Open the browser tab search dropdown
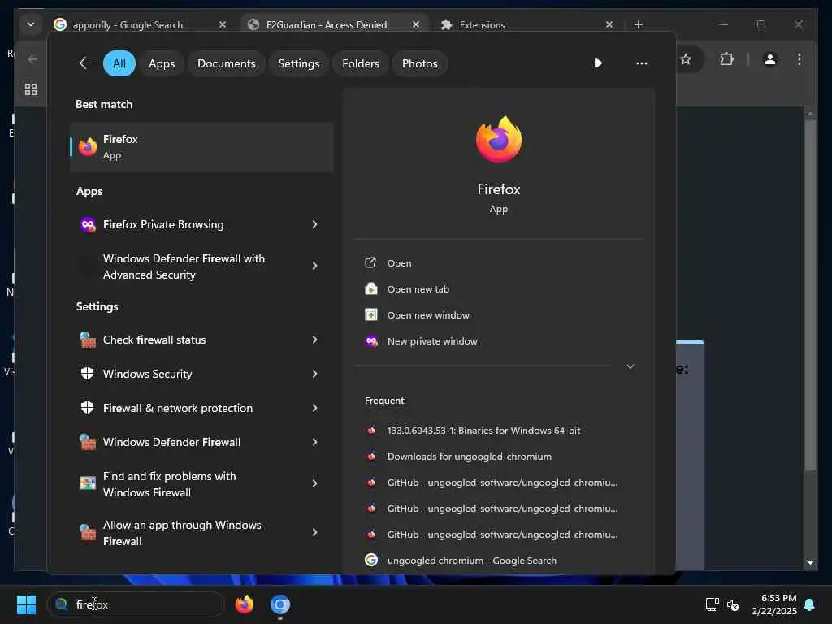Screen dimensions: 832x624 click(31, 24)
